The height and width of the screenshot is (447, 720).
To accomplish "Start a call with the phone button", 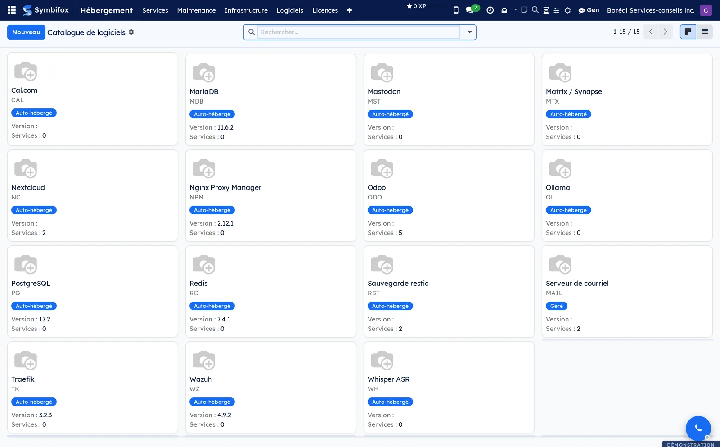I will click(698, 428).
